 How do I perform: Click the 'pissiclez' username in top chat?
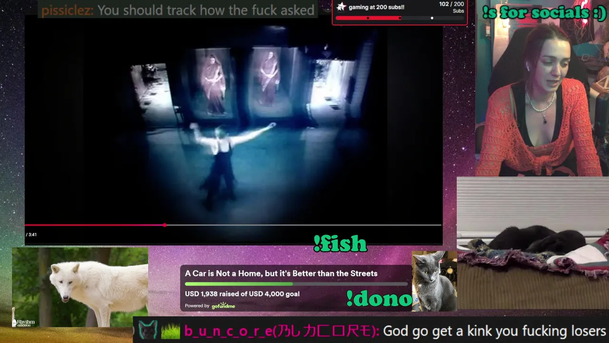[68, 10]
